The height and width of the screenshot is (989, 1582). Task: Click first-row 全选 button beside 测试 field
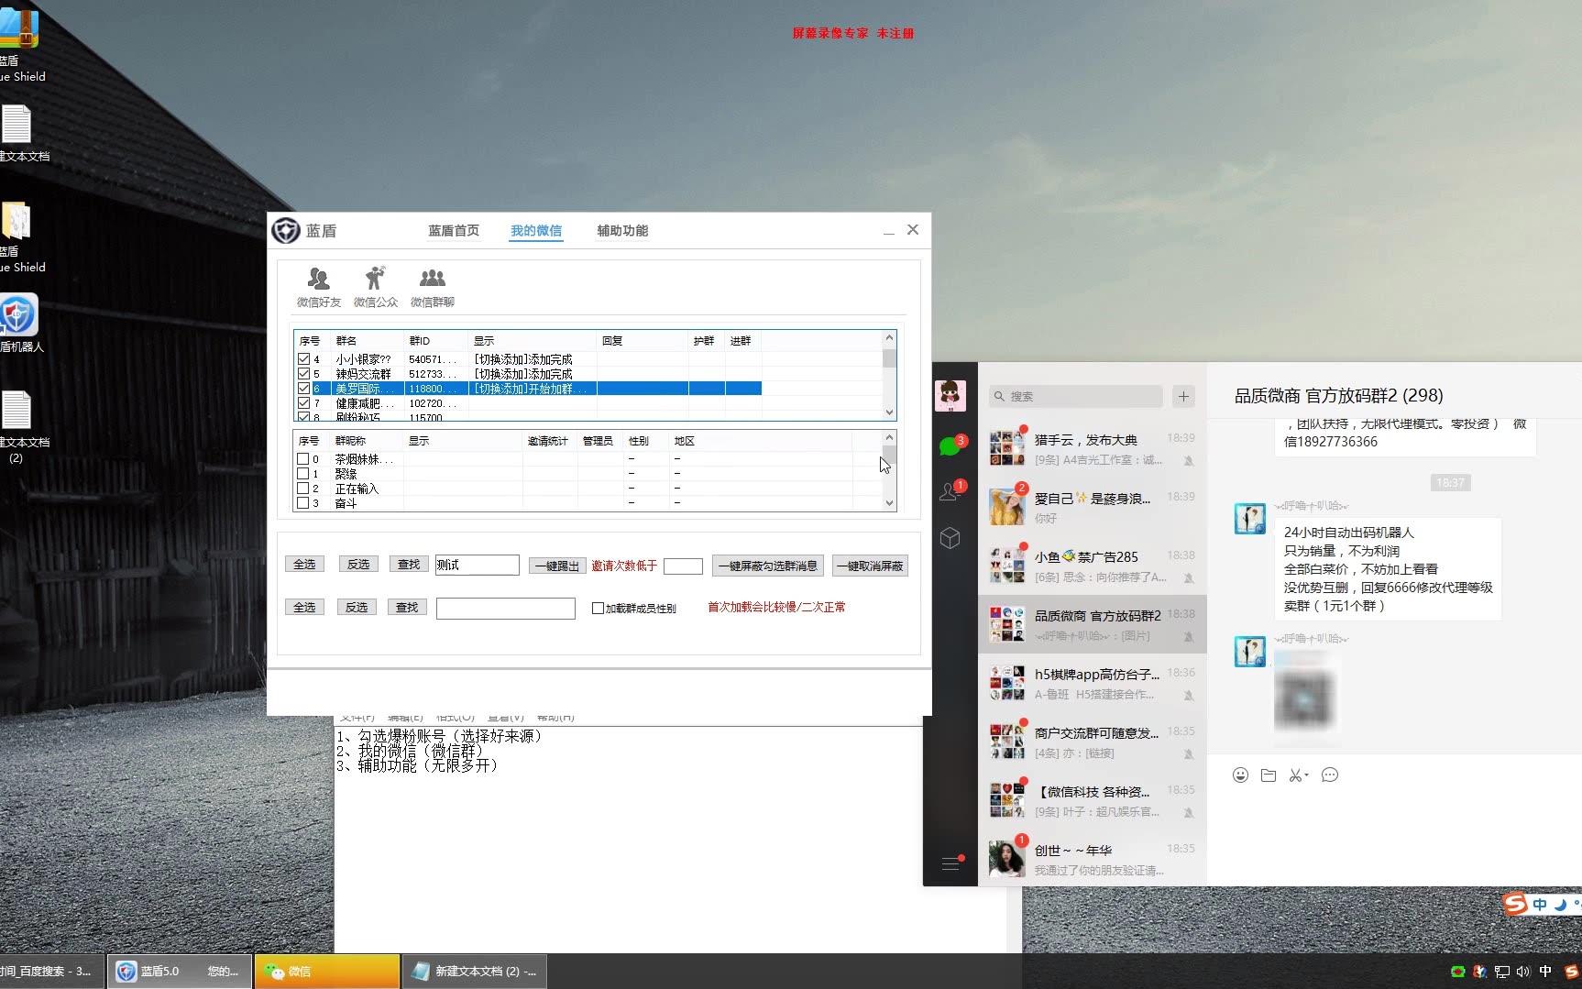click(304, 565)
